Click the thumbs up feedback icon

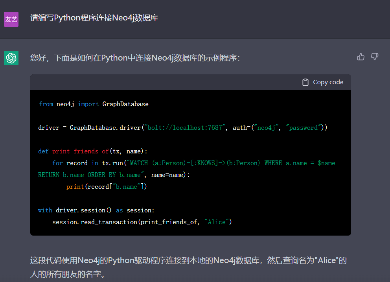coord(361,57)
